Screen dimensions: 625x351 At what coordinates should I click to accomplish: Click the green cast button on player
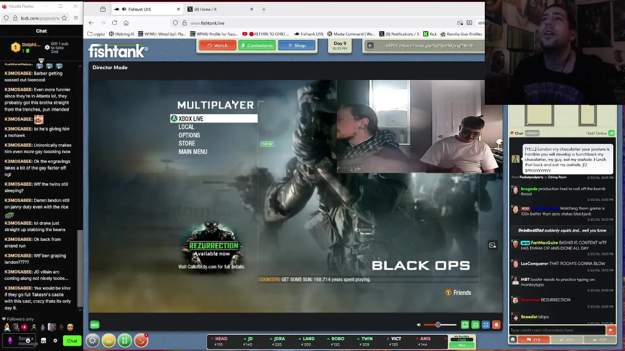coord(475,325)
